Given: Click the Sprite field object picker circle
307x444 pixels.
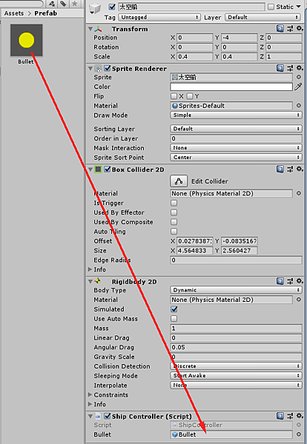Looking at the screenshot, I should [x=299, y=77].
